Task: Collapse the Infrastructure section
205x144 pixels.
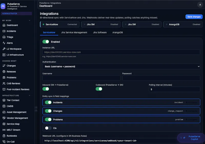Action: (x=29, y=95)
